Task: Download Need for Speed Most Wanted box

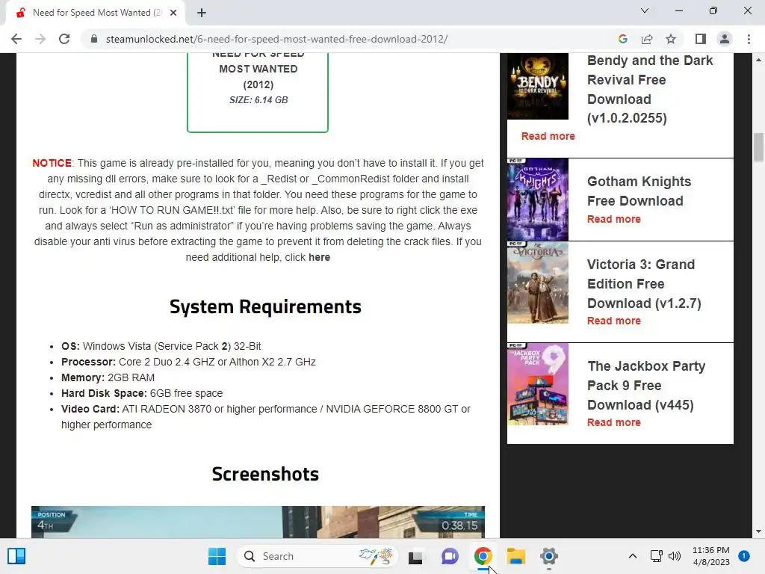Action: [x=258, y=92]
